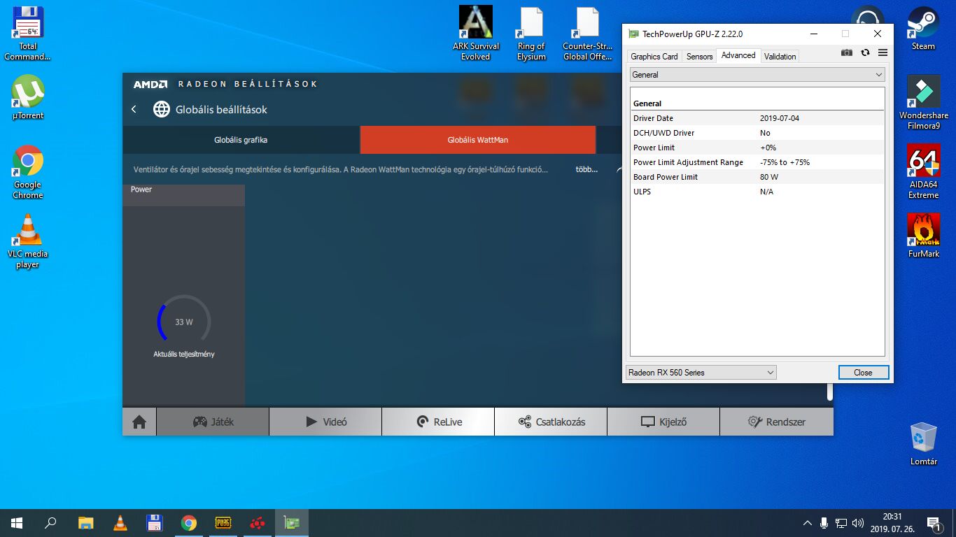Open Radeon RX 560 Series GPU selector

pos(701,372)
